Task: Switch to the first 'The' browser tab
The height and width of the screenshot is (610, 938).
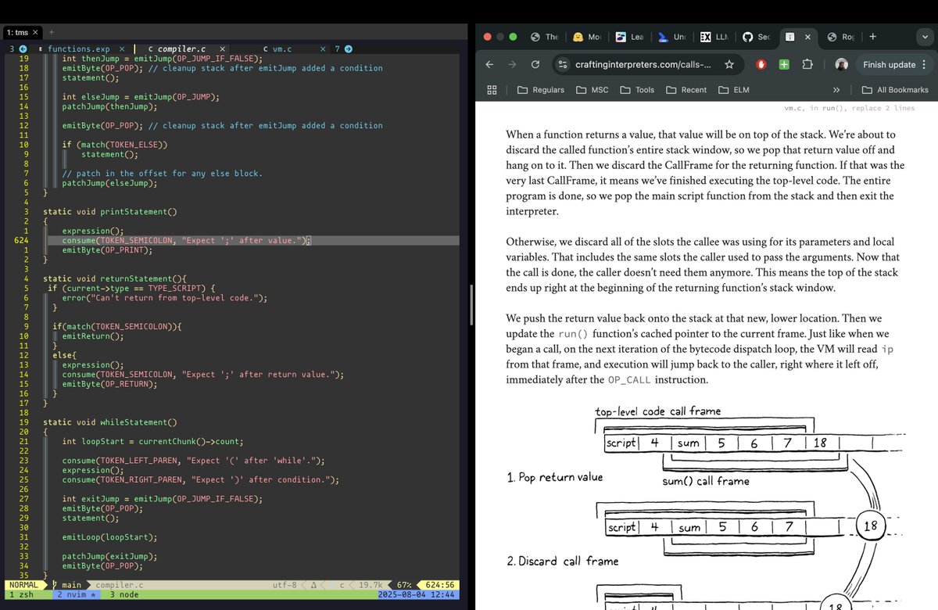Action: tap(545, 37)
